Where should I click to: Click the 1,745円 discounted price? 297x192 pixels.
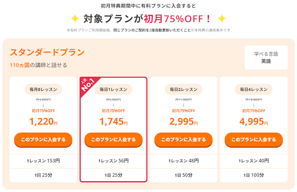coord(113,122)
